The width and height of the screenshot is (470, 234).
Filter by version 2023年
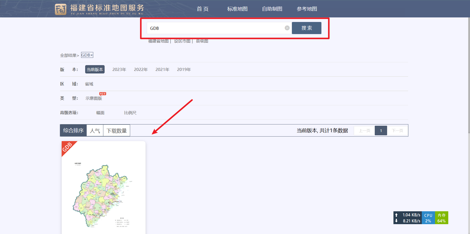click(119, 69)
